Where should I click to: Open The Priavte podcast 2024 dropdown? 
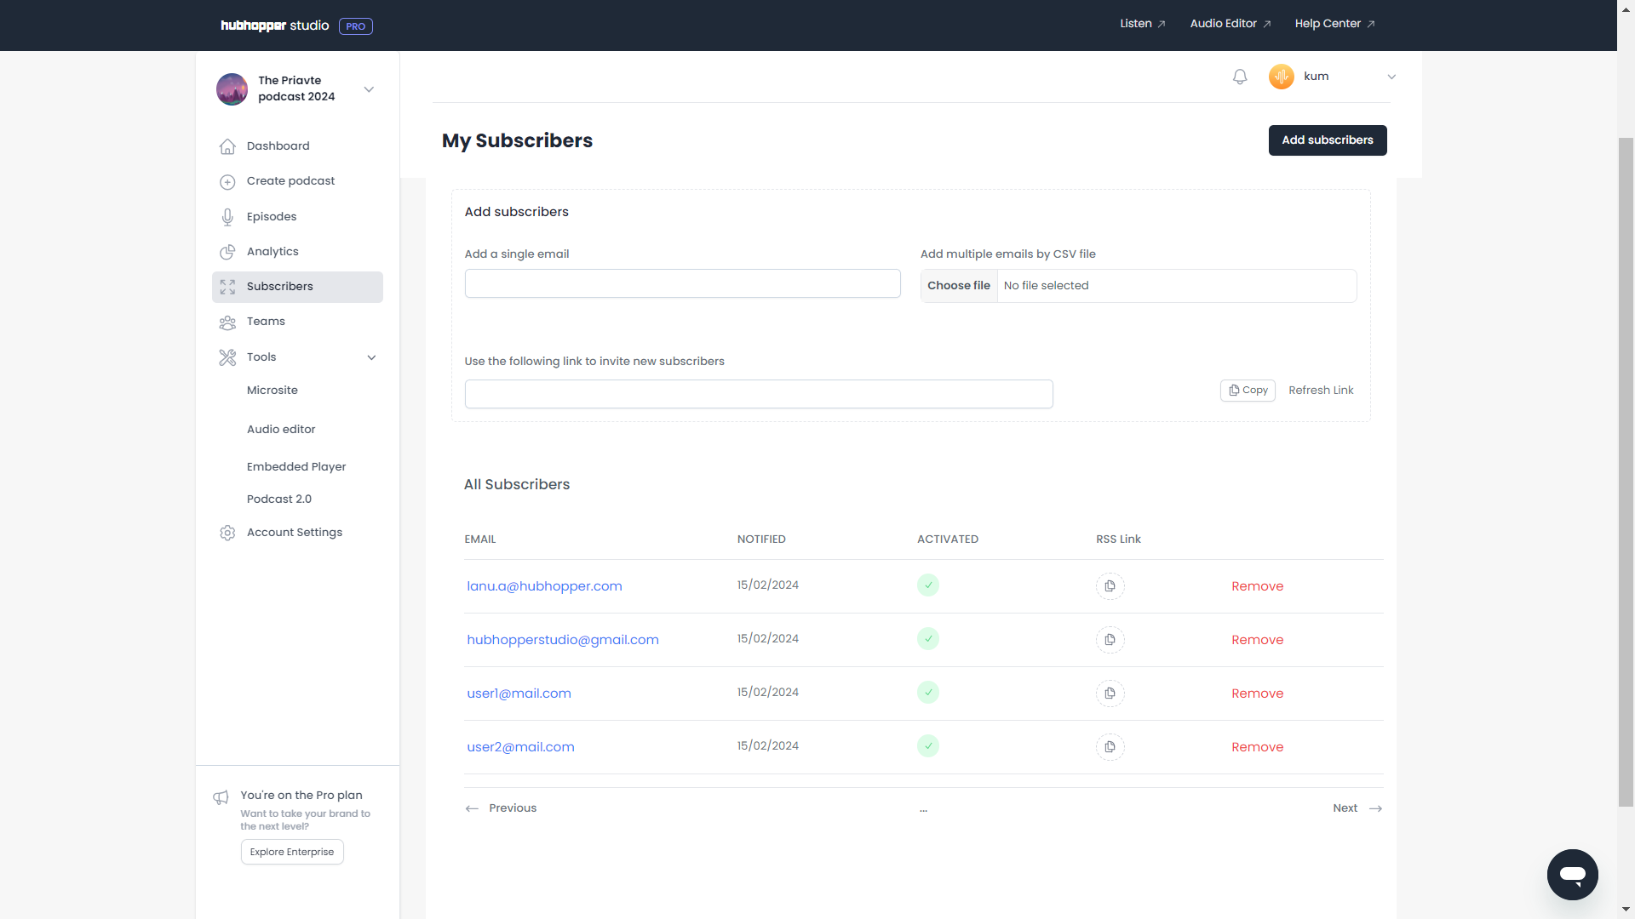[369, 88]
